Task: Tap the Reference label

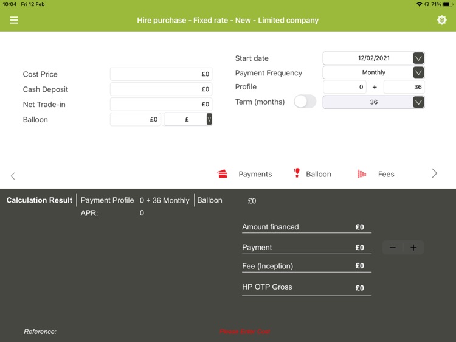Action: [x=40, y=332]
